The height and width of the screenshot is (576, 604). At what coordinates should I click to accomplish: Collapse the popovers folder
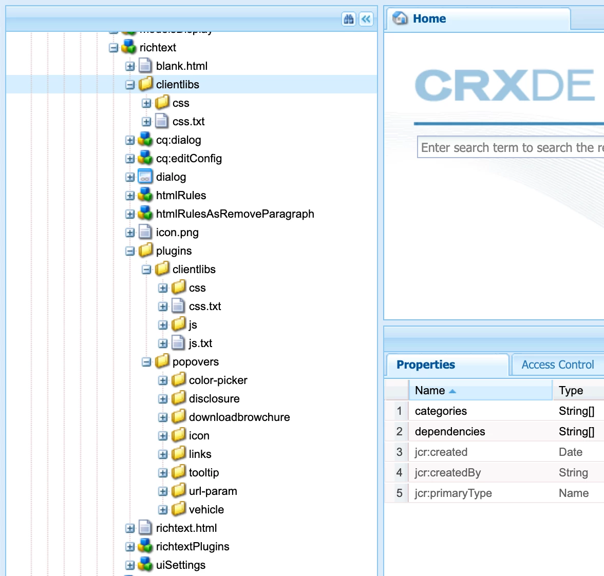(146, 362)
